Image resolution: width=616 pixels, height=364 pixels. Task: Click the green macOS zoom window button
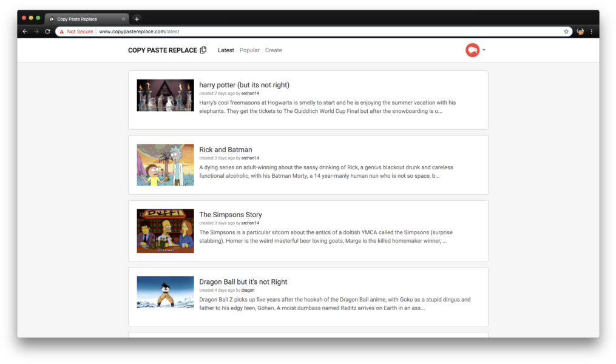[x=38, y=18]
